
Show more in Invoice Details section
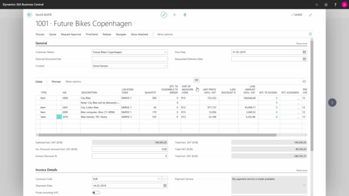(x=302, y=170)
